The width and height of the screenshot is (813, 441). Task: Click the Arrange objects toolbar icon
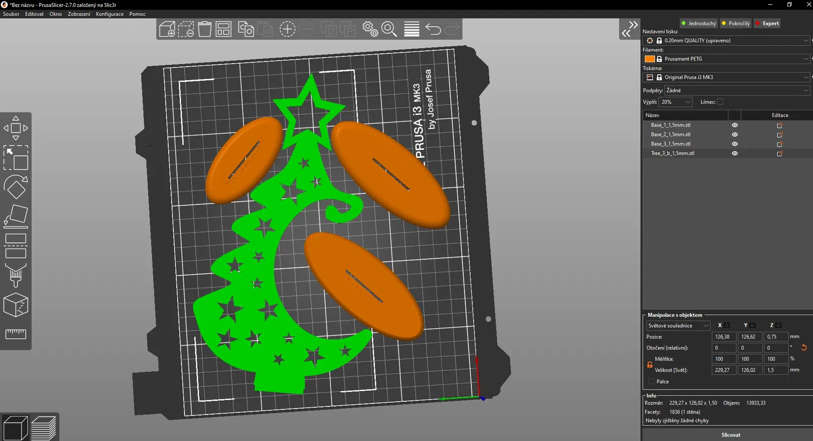[x=224, y=29]
